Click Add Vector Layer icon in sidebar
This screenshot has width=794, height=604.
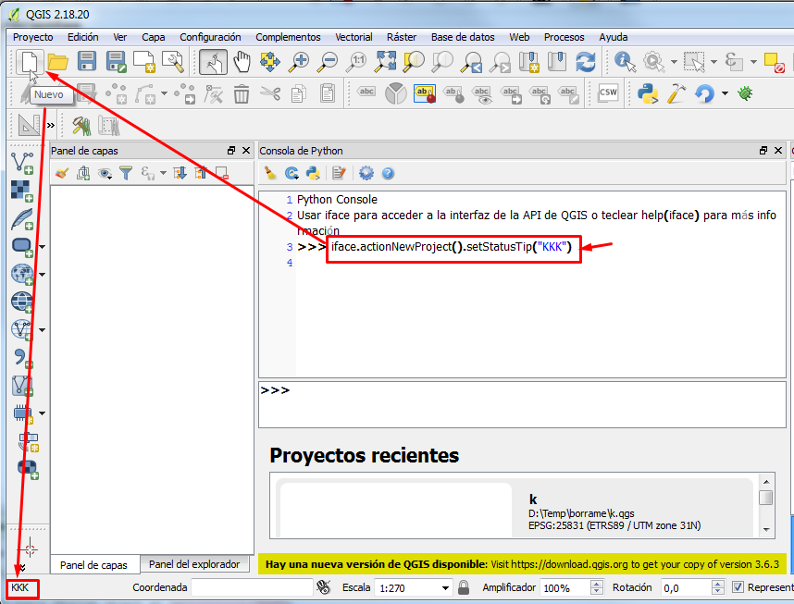(22, 163)
